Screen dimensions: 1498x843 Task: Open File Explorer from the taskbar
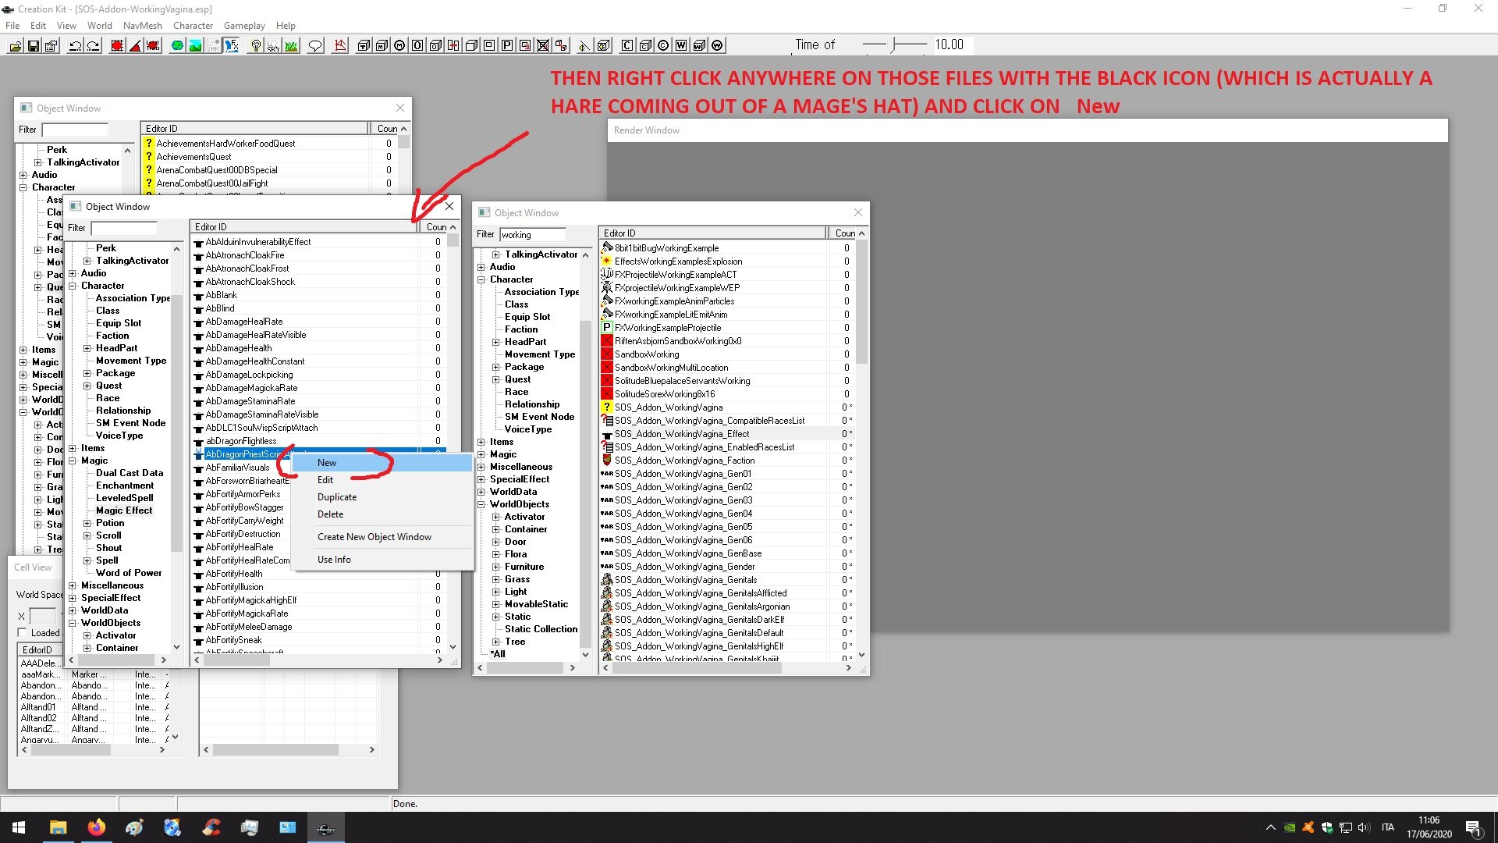[x=59, y=827]
